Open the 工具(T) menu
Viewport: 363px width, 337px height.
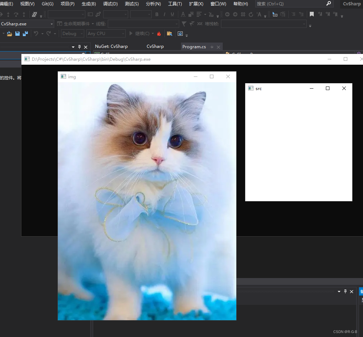175,4
